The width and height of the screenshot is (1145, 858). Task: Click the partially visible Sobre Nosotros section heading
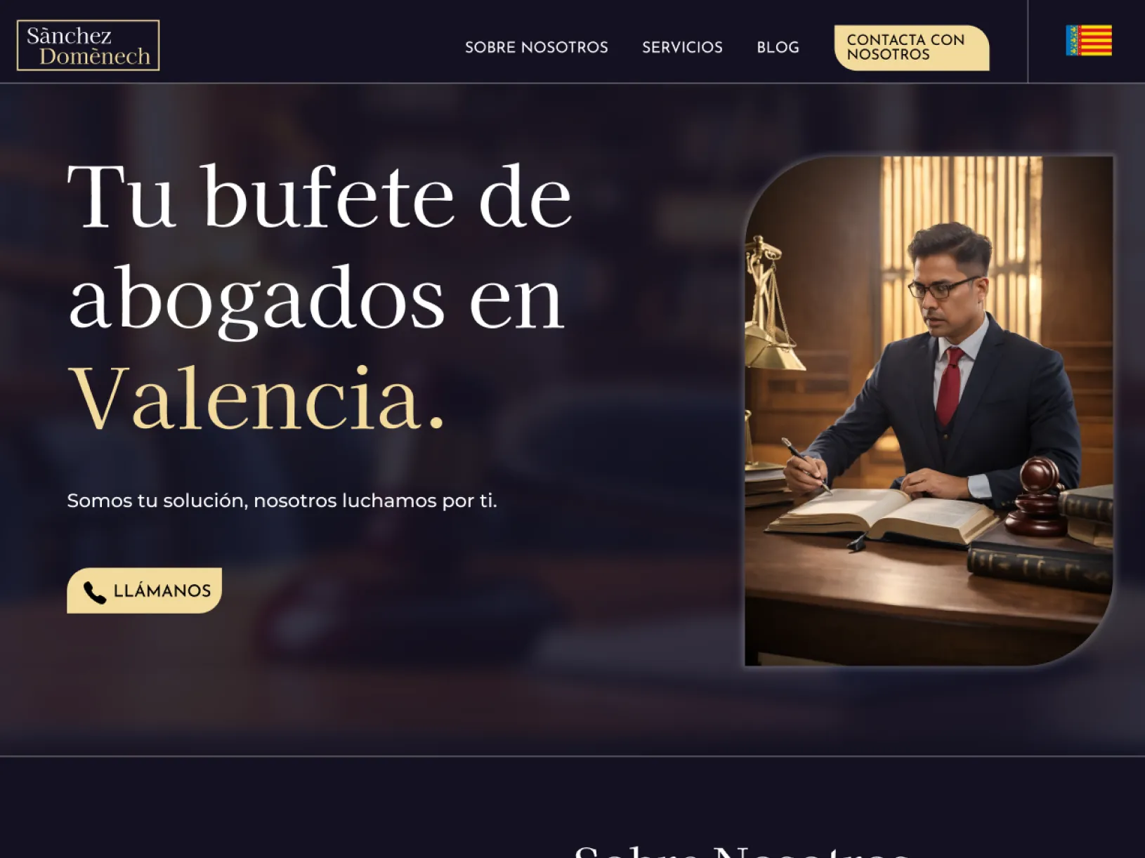tap(741, 850)
